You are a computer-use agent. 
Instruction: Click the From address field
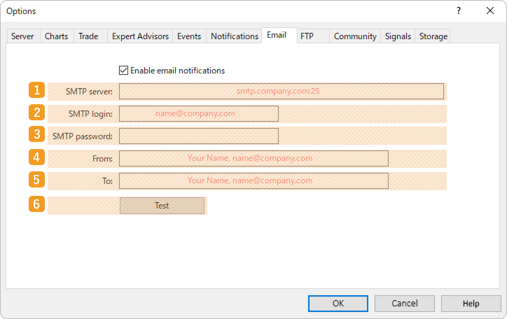pos(253,158)
